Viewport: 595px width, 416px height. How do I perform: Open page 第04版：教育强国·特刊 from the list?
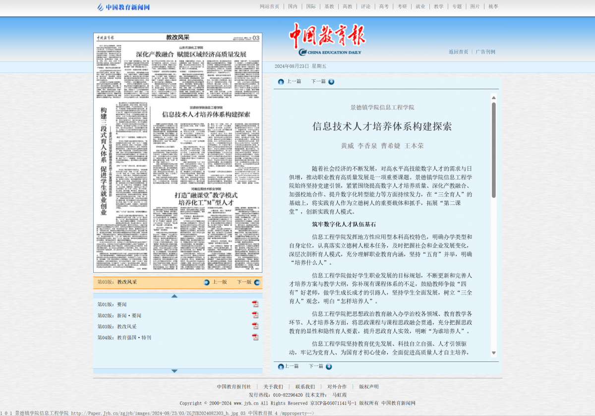[x=124, y=337]
